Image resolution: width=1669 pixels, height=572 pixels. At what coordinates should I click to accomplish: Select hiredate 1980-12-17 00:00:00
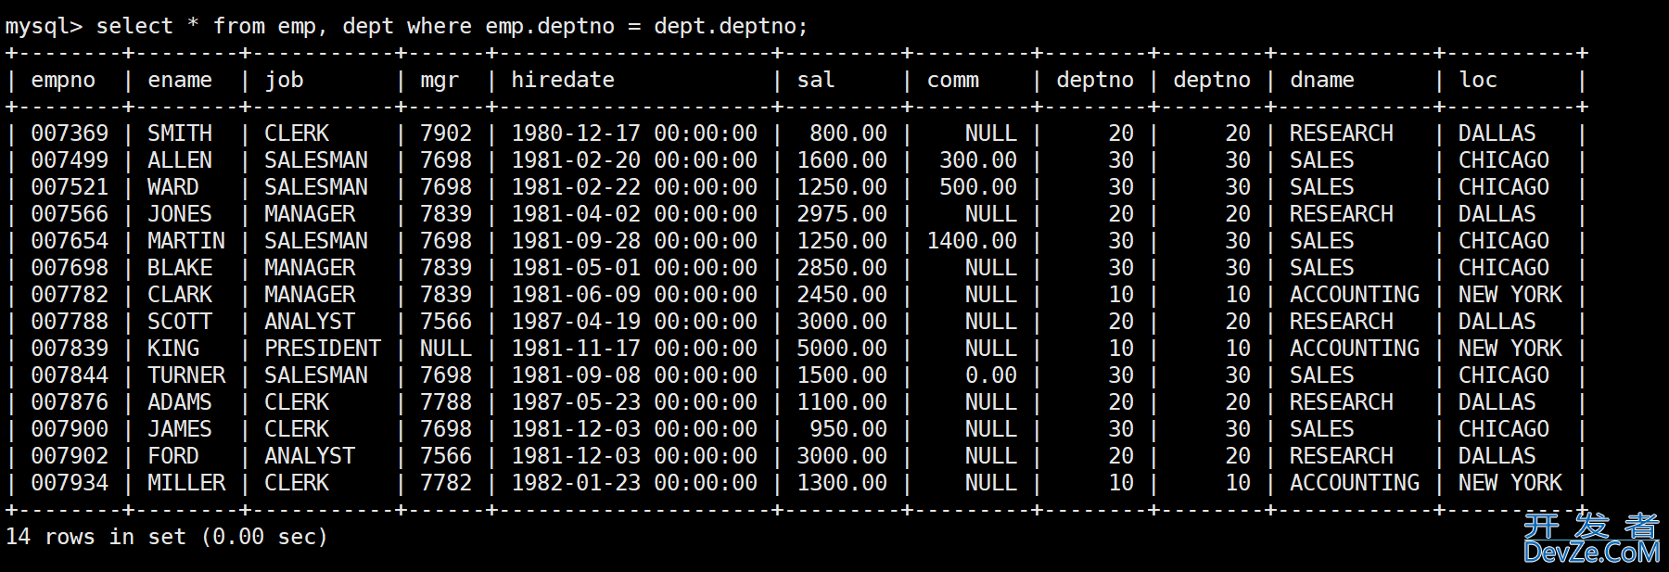tap(634, 133)
